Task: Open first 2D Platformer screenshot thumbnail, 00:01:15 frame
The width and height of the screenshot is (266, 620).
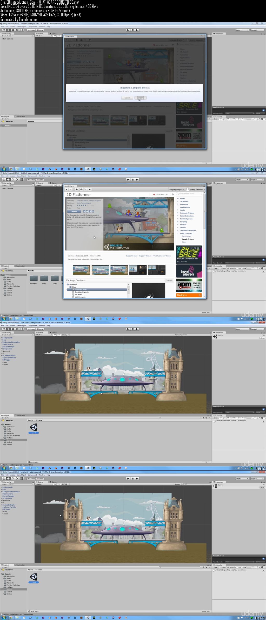Action: click(82, 270)
